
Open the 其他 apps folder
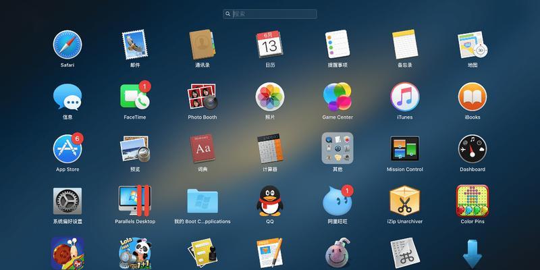pos(337,148)
